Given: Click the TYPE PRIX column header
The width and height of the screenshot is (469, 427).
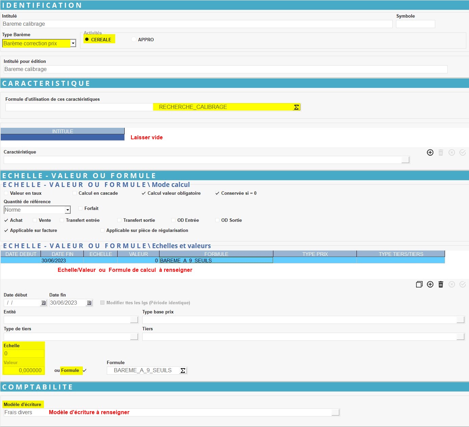Looking at the screenshot, I should point(315,254).
